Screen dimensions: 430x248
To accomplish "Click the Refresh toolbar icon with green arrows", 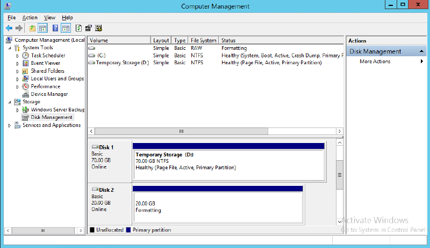I will tap(78, 28).
